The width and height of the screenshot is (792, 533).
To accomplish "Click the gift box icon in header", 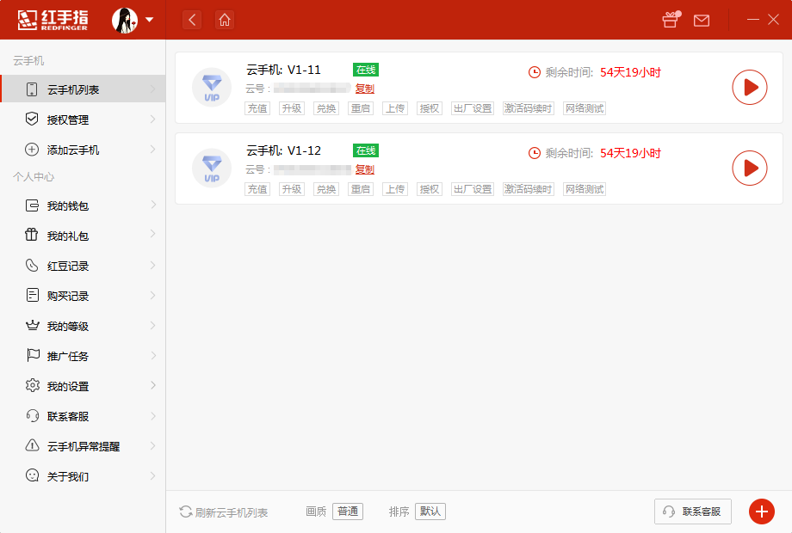I will point(670,20).
